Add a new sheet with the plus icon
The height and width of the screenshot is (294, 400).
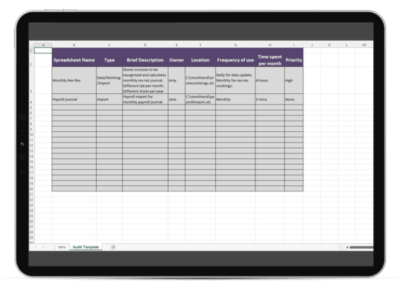[x=113, y=247]
